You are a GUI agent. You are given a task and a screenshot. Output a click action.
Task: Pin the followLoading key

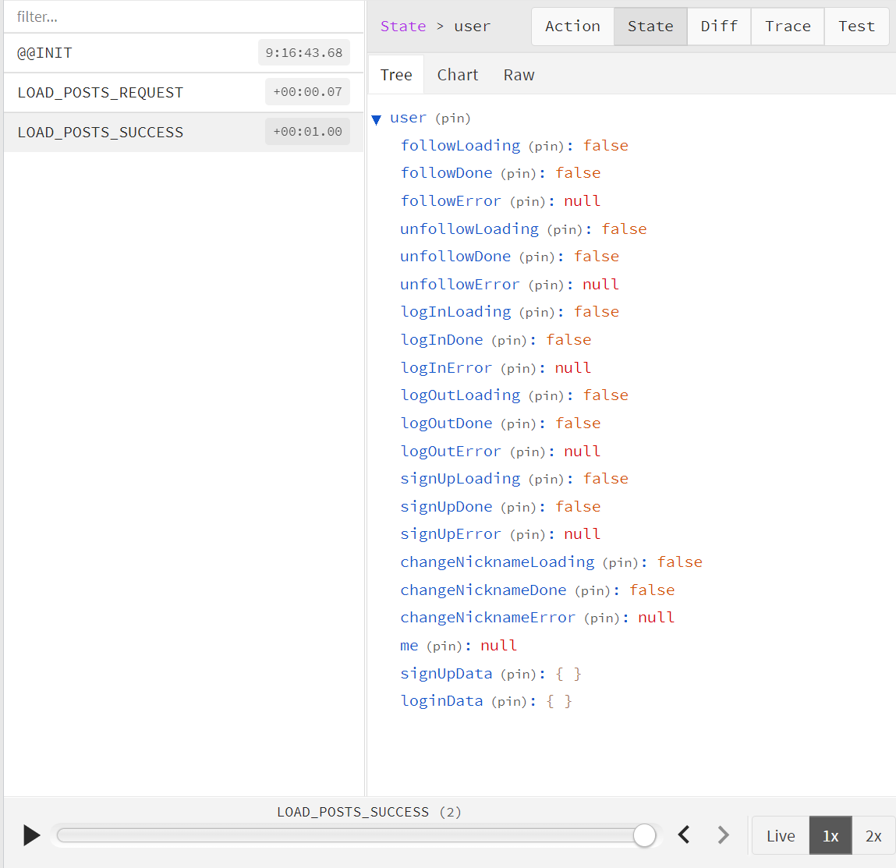[546, 147]
